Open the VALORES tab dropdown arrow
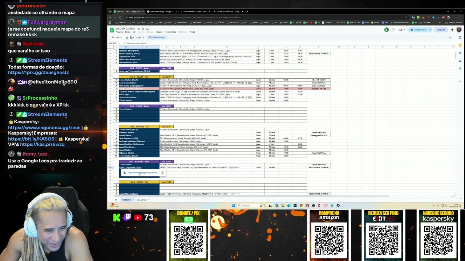This screenshot has height=261, width=465. click(147, 200)
